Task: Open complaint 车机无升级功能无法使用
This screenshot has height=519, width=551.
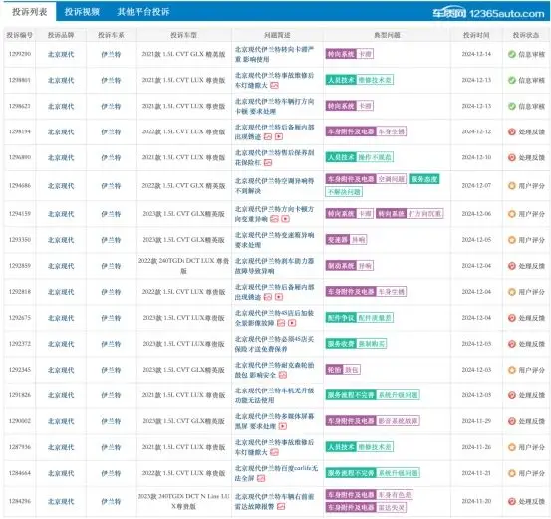Action: pyautogui.click(x=274, y=395)
